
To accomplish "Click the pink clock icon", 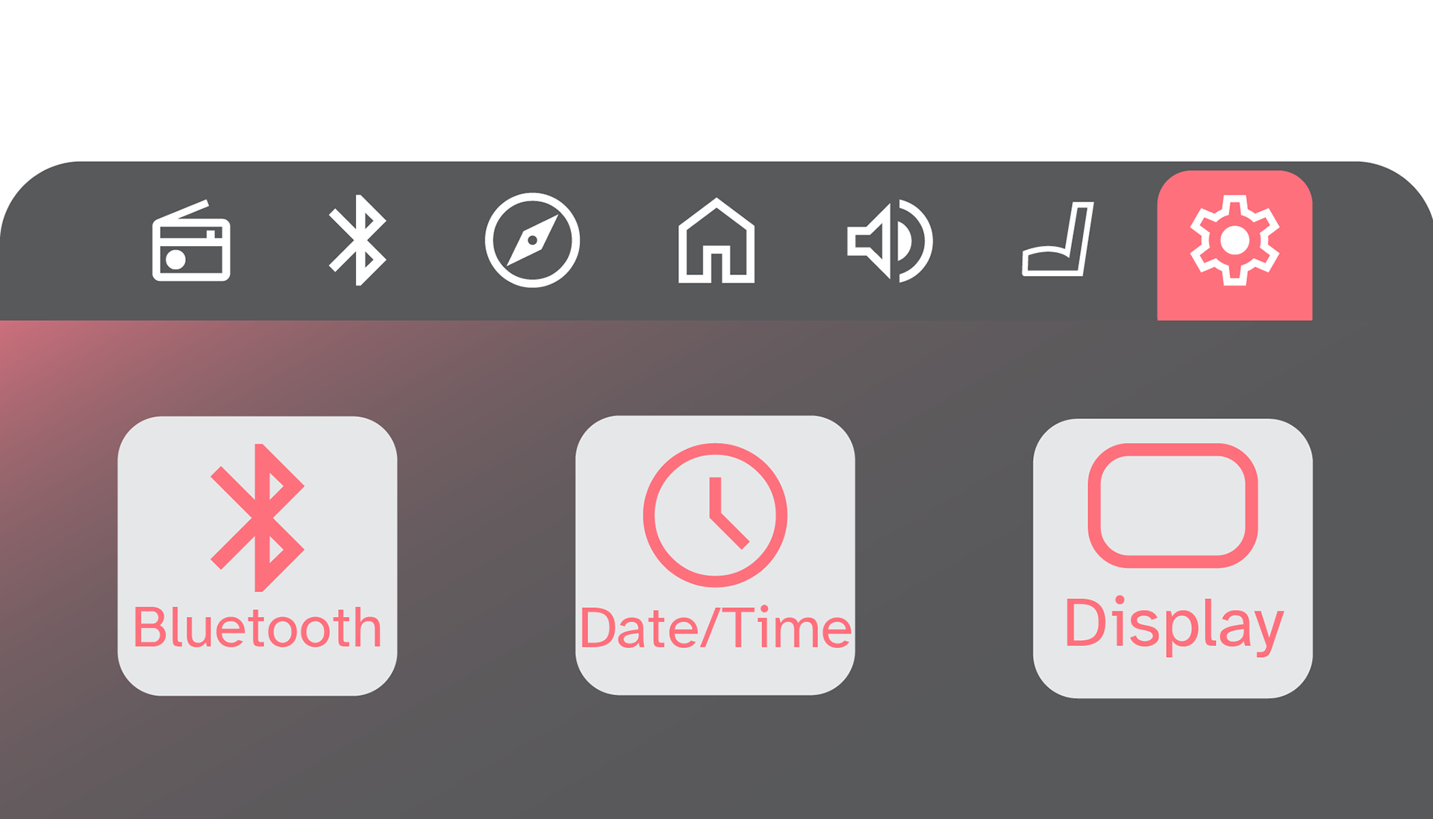I will tap(715, 515).
